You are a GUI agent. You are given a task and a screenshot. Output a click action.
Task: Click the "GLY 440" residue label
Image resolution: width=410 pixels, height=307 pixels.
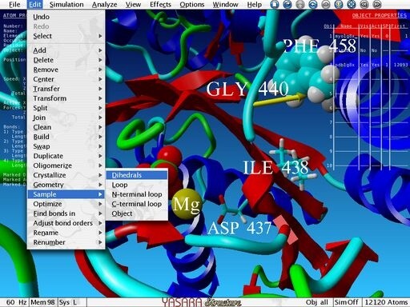247,89
